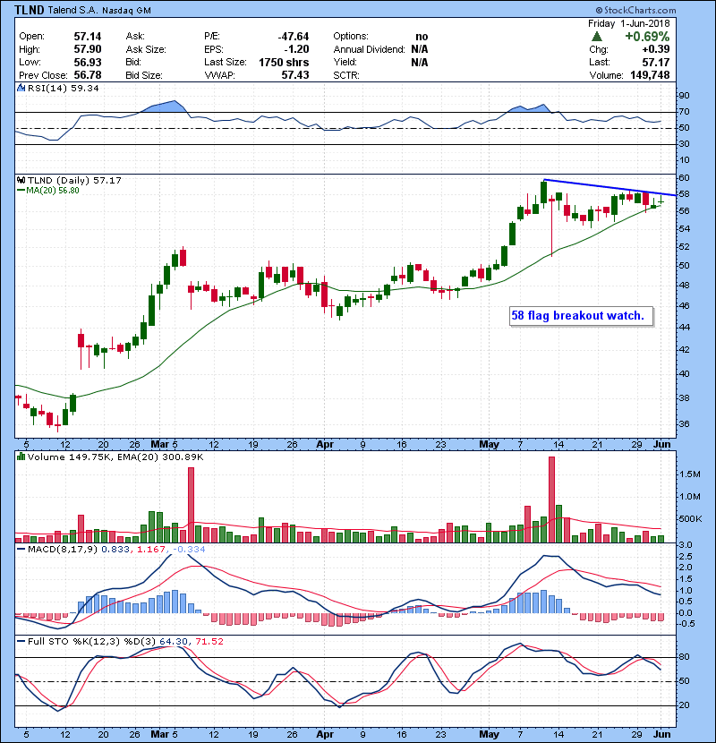
Task: Click the Stochastic 80 level label
Action: click(685, 657)
